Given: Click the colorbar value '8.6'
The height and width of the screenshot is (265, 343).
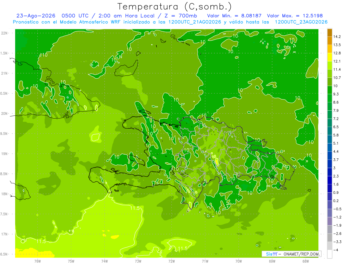Looking at the screenshot, I should click(336, 102).
